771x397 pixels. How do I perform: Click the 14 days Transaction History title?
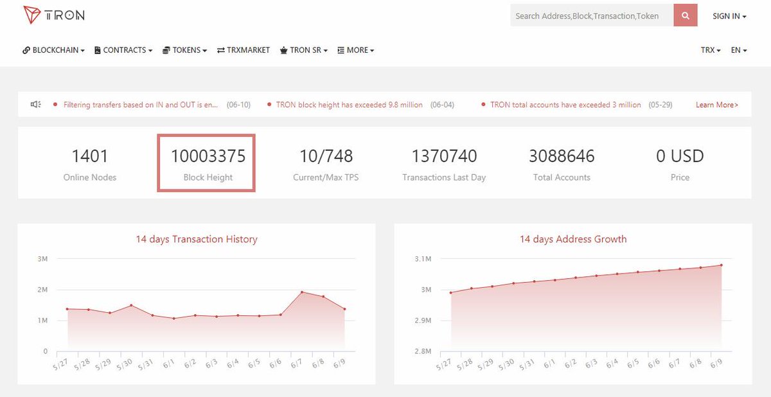[197, 239]
